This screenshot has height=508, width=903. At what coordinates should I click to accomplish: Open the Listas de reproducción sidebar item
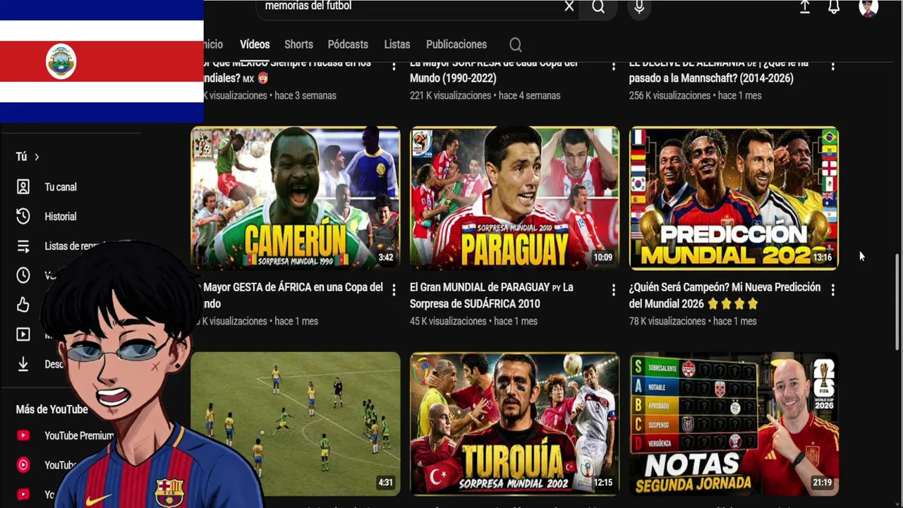point(60,246)
